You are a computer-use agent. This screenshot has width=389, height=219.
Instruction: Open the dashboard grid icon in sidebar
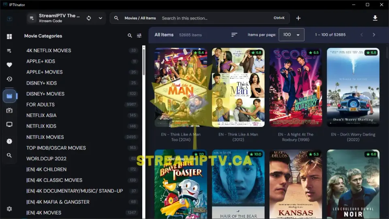[x=9, y=37]
